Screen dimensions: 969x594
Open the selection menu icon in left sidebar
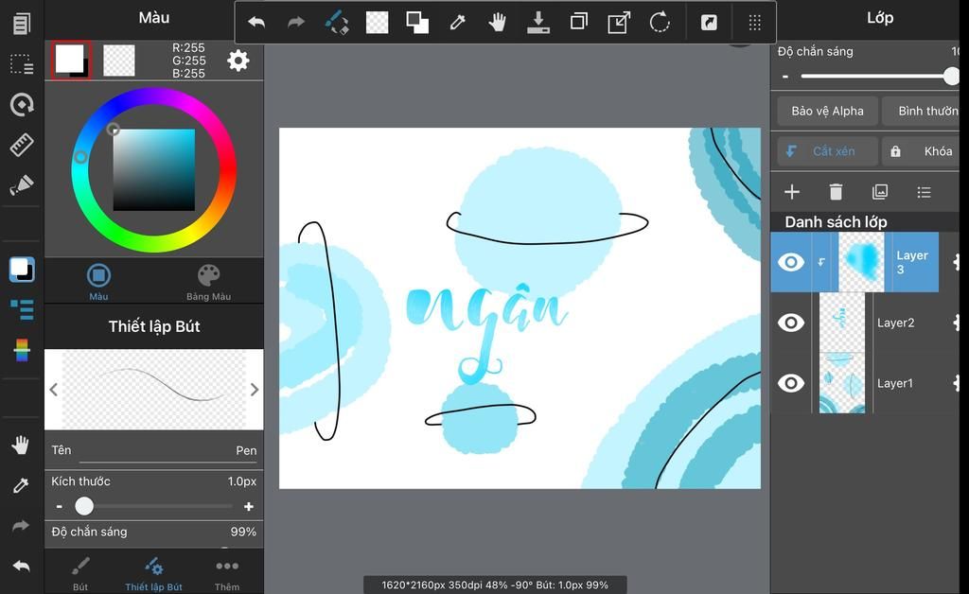[x=22, y=64]
